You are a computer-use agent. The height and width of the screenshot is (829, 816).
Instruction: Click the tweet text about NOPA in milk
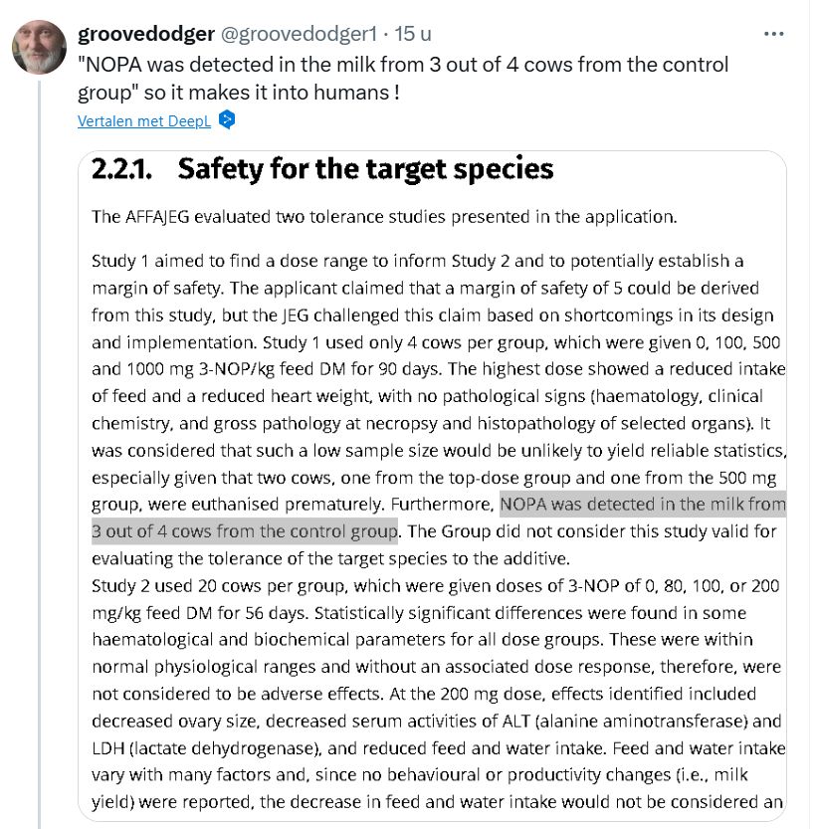pyautogui.click(x=403, y=79)
